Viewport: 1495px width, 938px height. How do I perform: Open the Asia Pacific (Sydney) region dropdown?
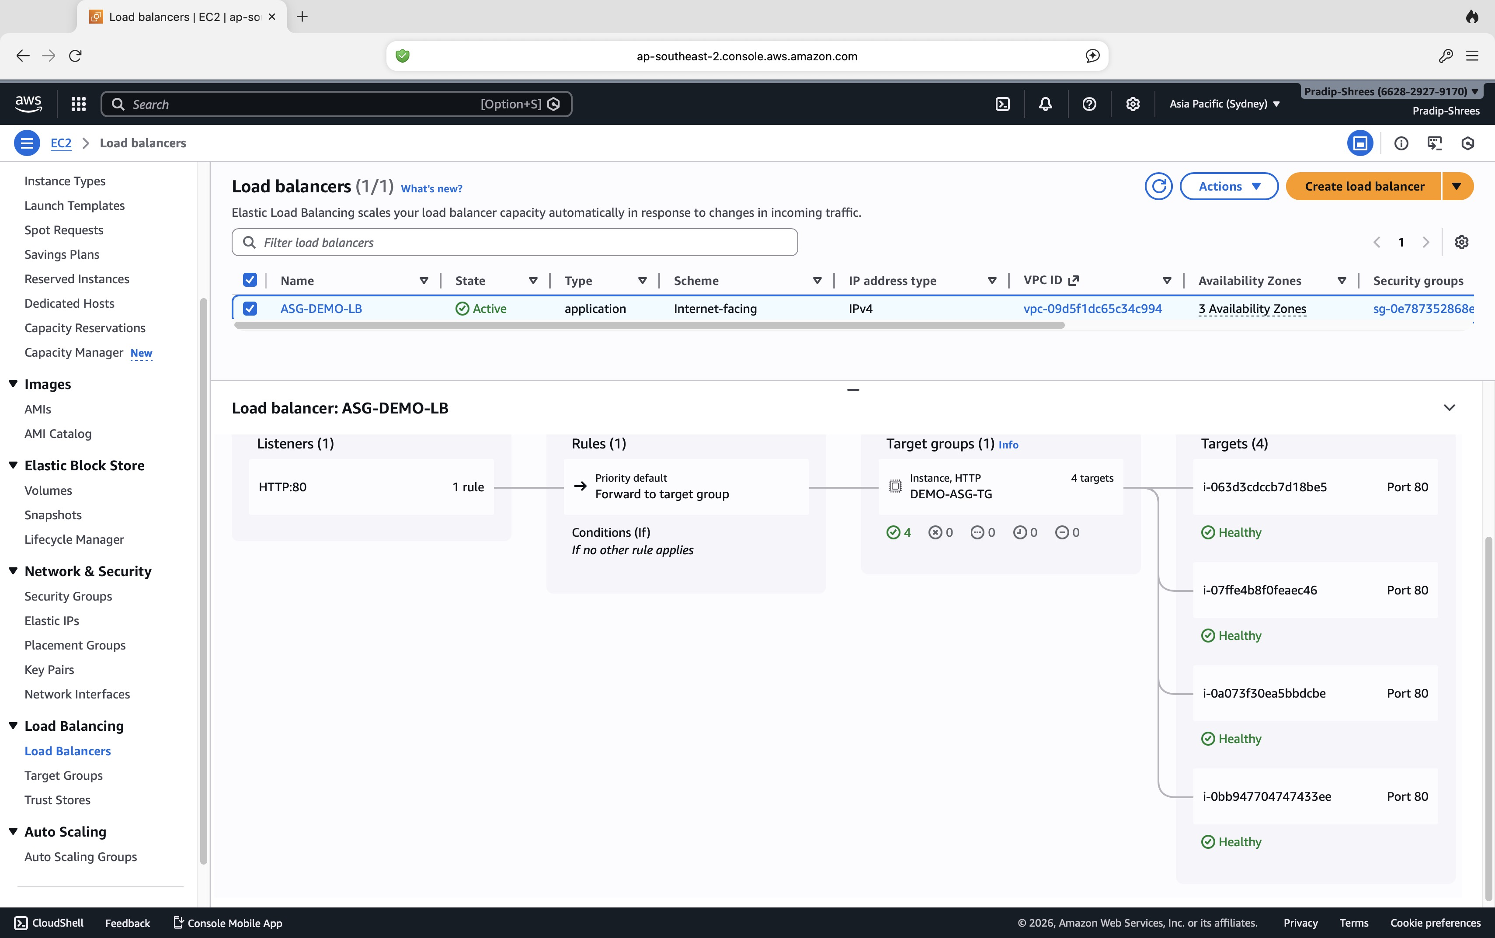1223,104
